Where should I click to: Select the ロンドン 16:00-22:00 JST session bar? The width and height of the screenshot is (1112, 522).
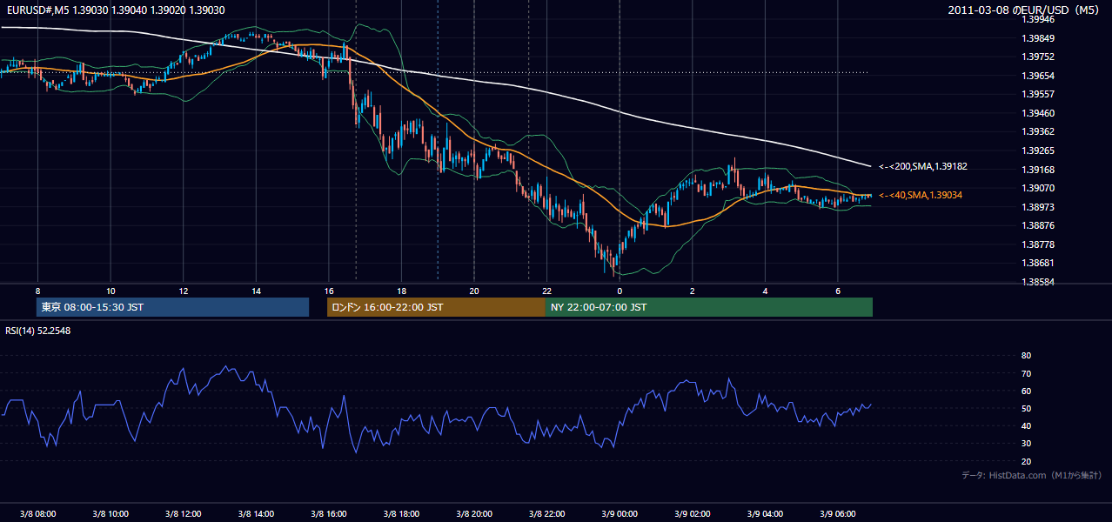tap(436, 307)
